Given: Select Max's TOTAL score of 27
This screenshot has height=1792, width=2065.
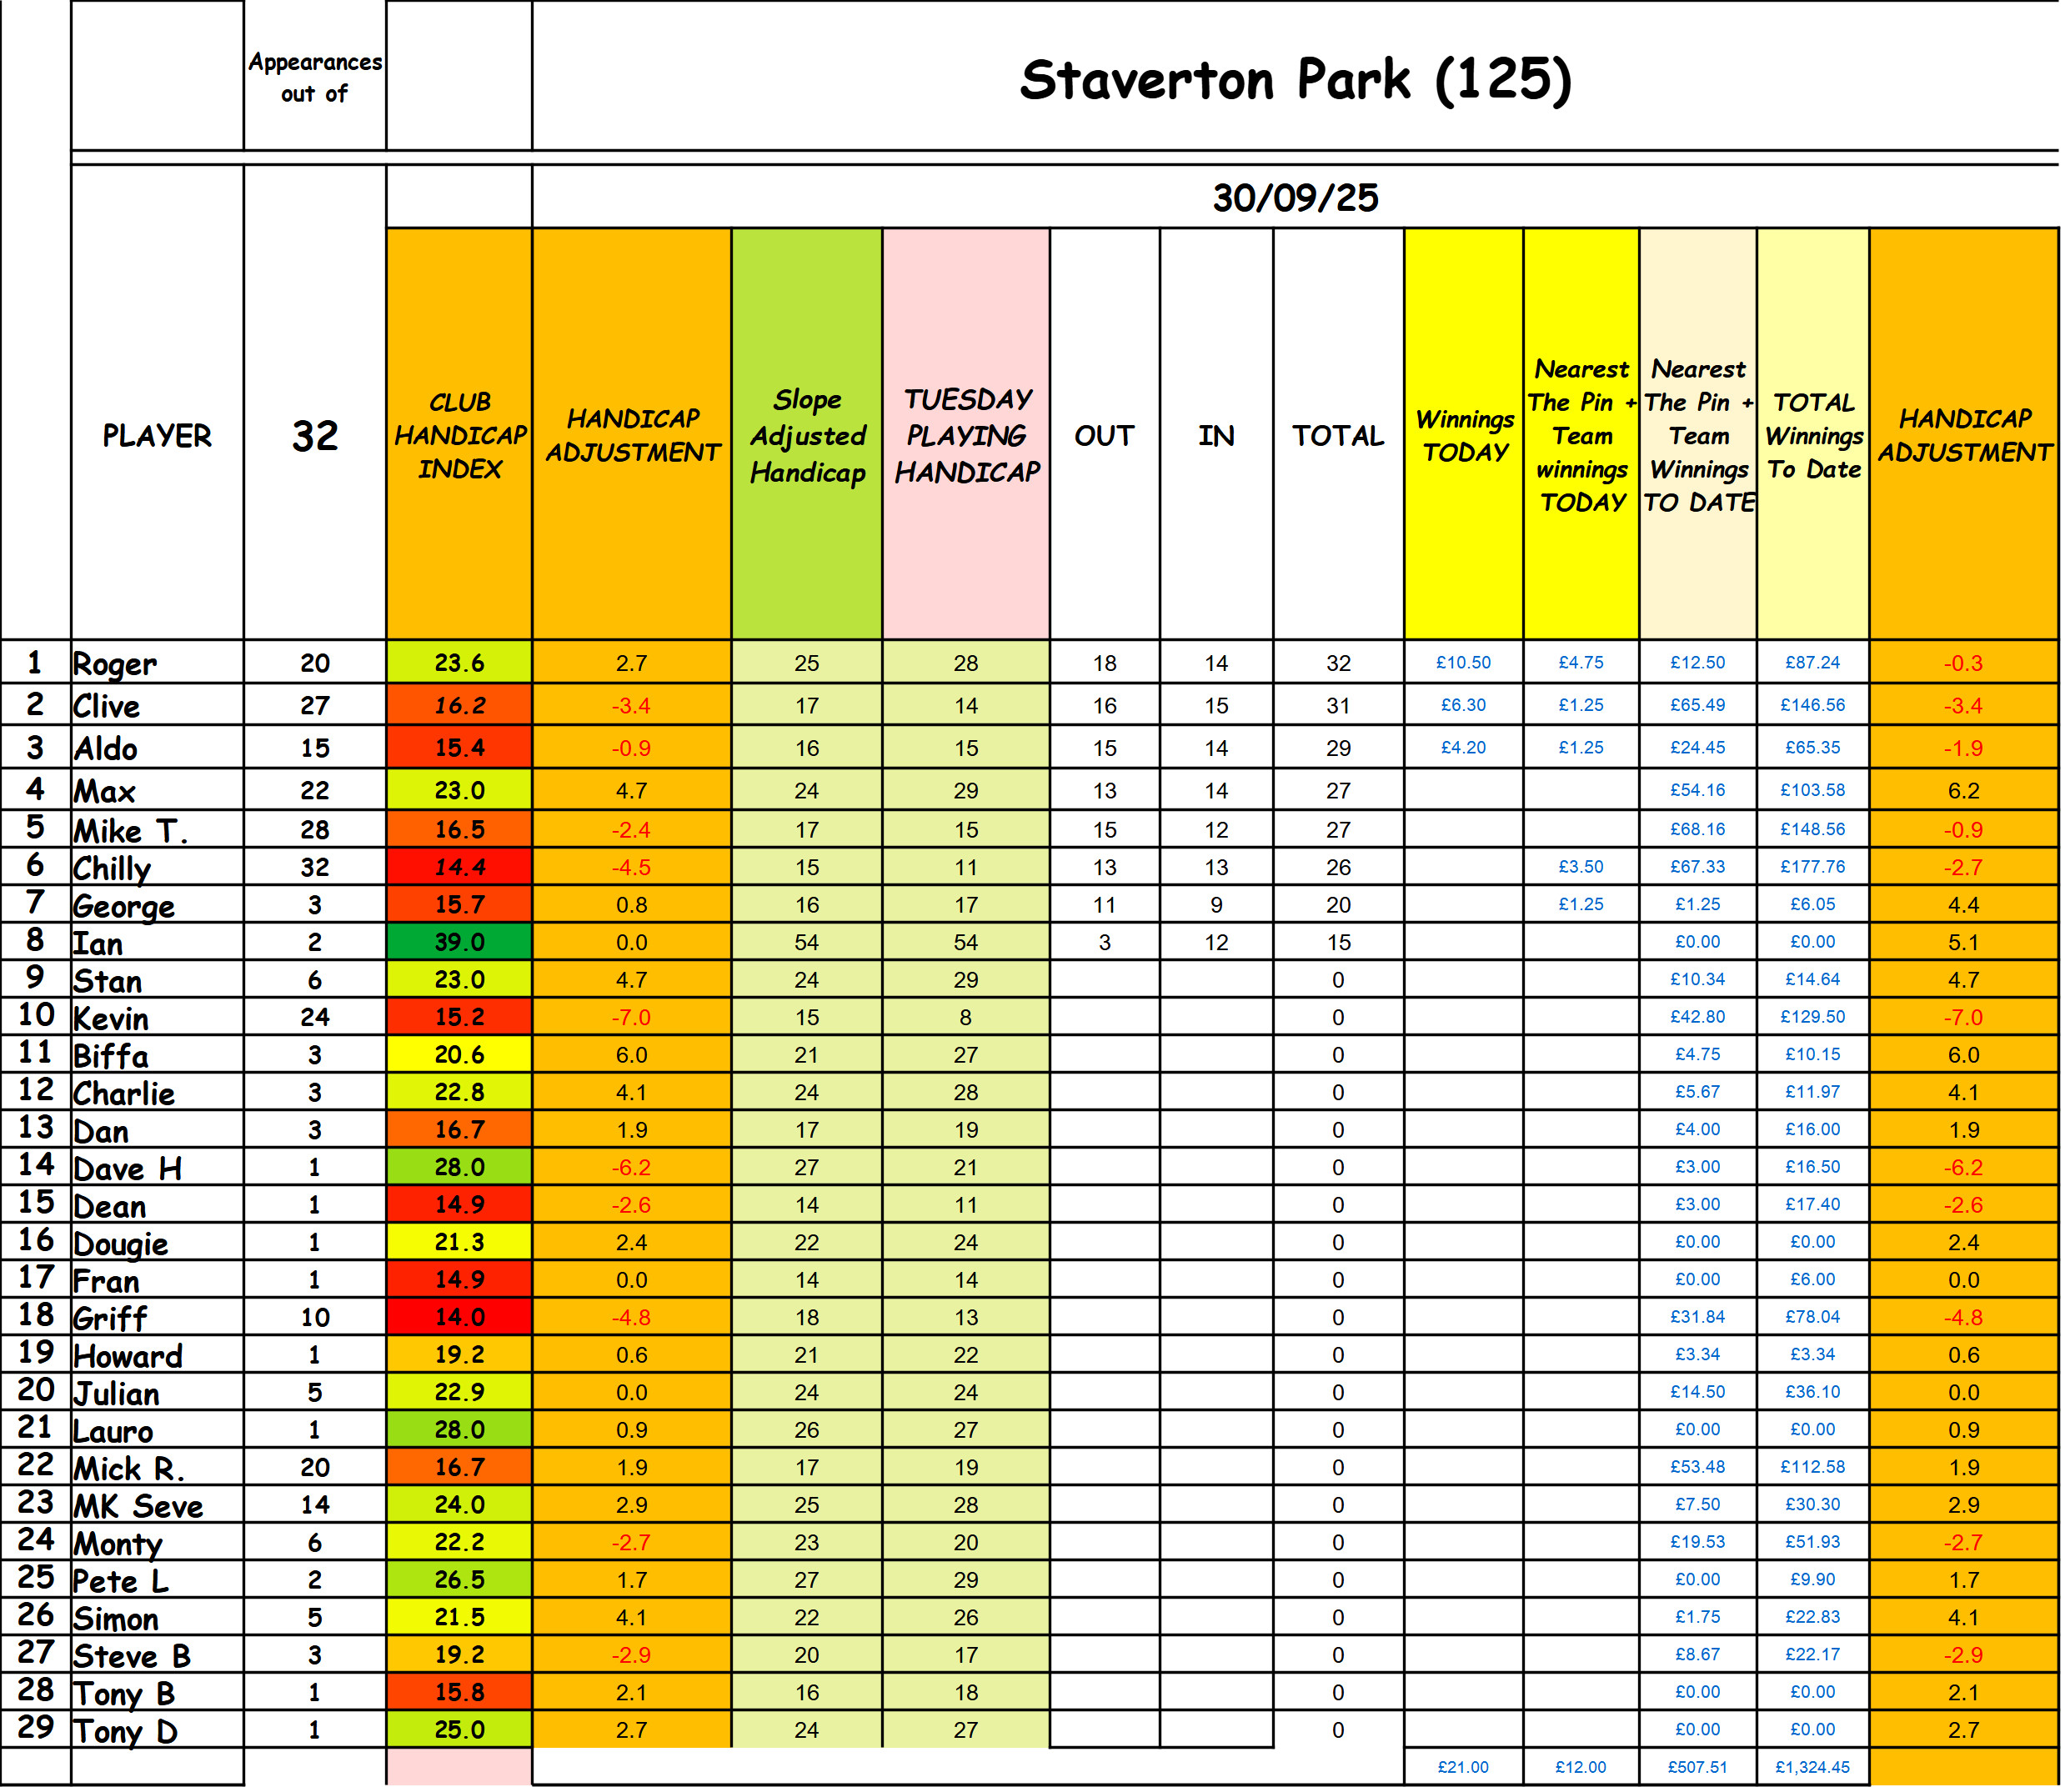Looking at the screenshot, I should (1338, 790).
